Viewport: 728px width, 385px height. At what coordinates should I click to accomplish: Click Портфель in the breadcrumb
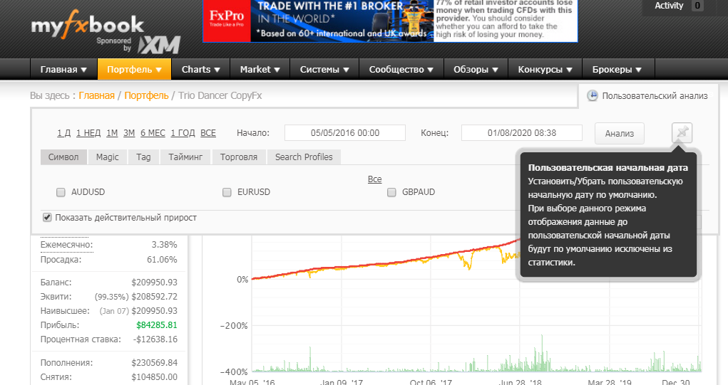[x=146, y=95]
